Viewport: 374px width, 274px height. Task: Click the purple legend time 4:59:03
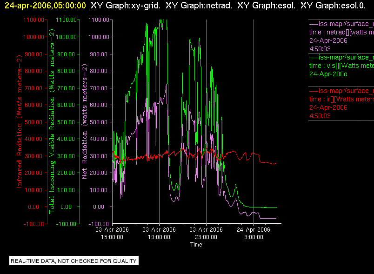coord(320,49)
